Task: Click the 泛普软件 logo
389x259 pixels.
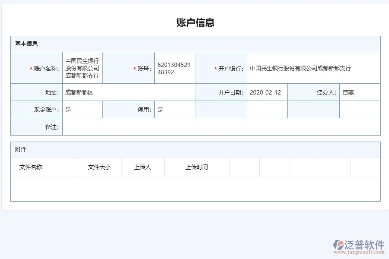Action: tap(360, 243)
